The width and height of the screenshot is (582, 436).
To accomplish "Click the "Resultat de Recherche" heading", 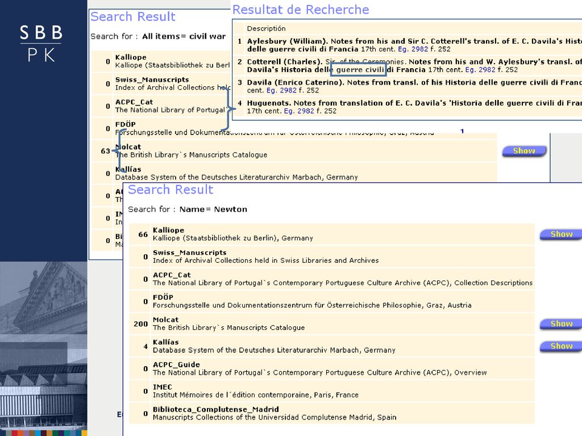I will [x=301, y=10].
